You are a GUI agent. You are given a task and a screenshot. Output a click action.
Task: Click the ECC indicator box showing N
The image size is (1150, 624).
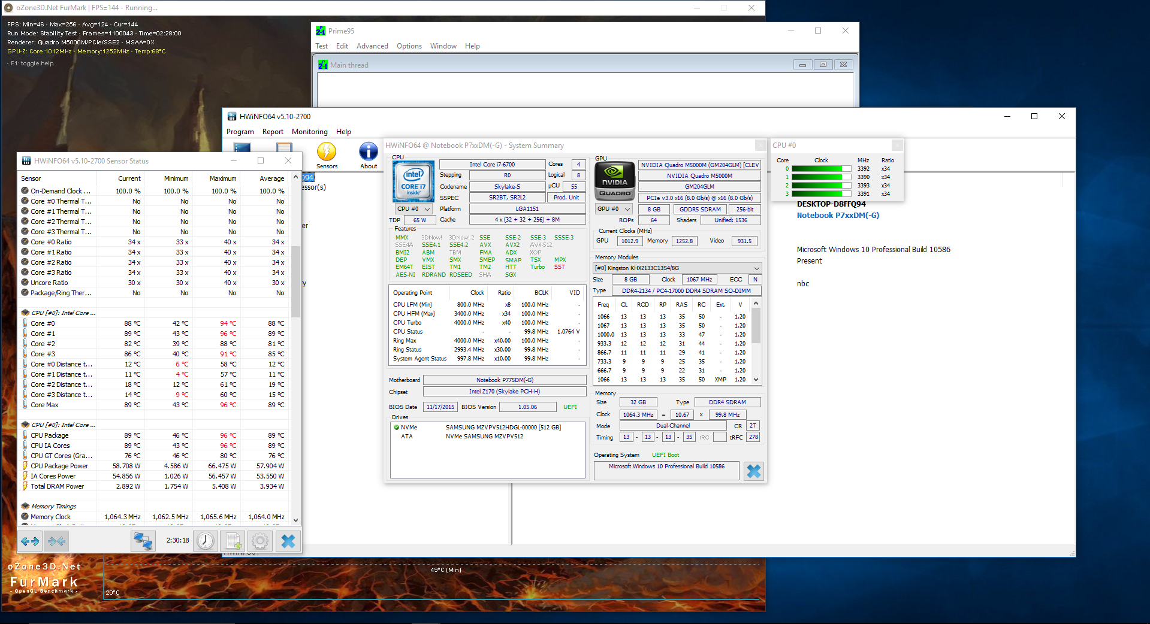click(x=755, y=280)
